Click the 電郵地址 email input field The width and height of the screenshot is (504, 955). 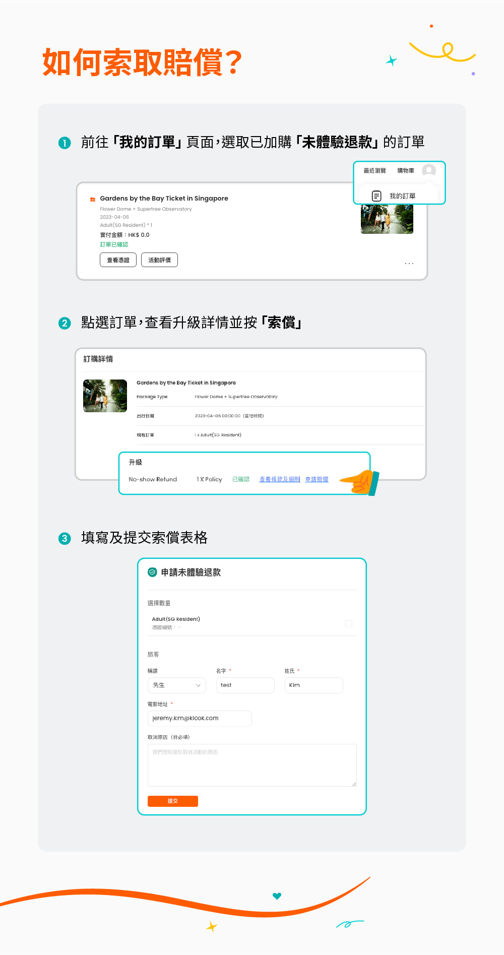pyautogui.click(x=200, y=719)
